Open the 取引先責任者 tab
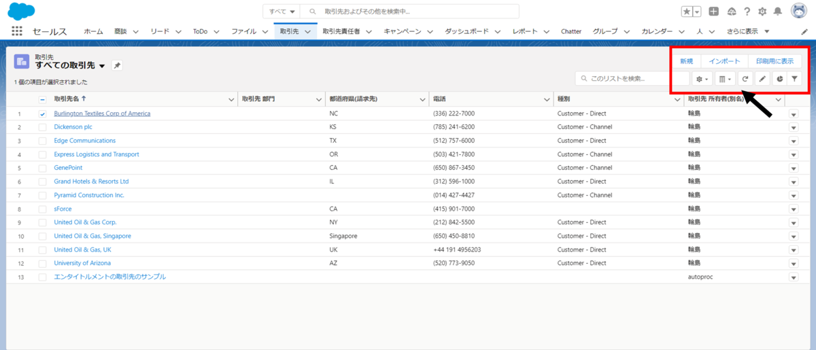Viewport: 816px width, 350px height. 341,31
